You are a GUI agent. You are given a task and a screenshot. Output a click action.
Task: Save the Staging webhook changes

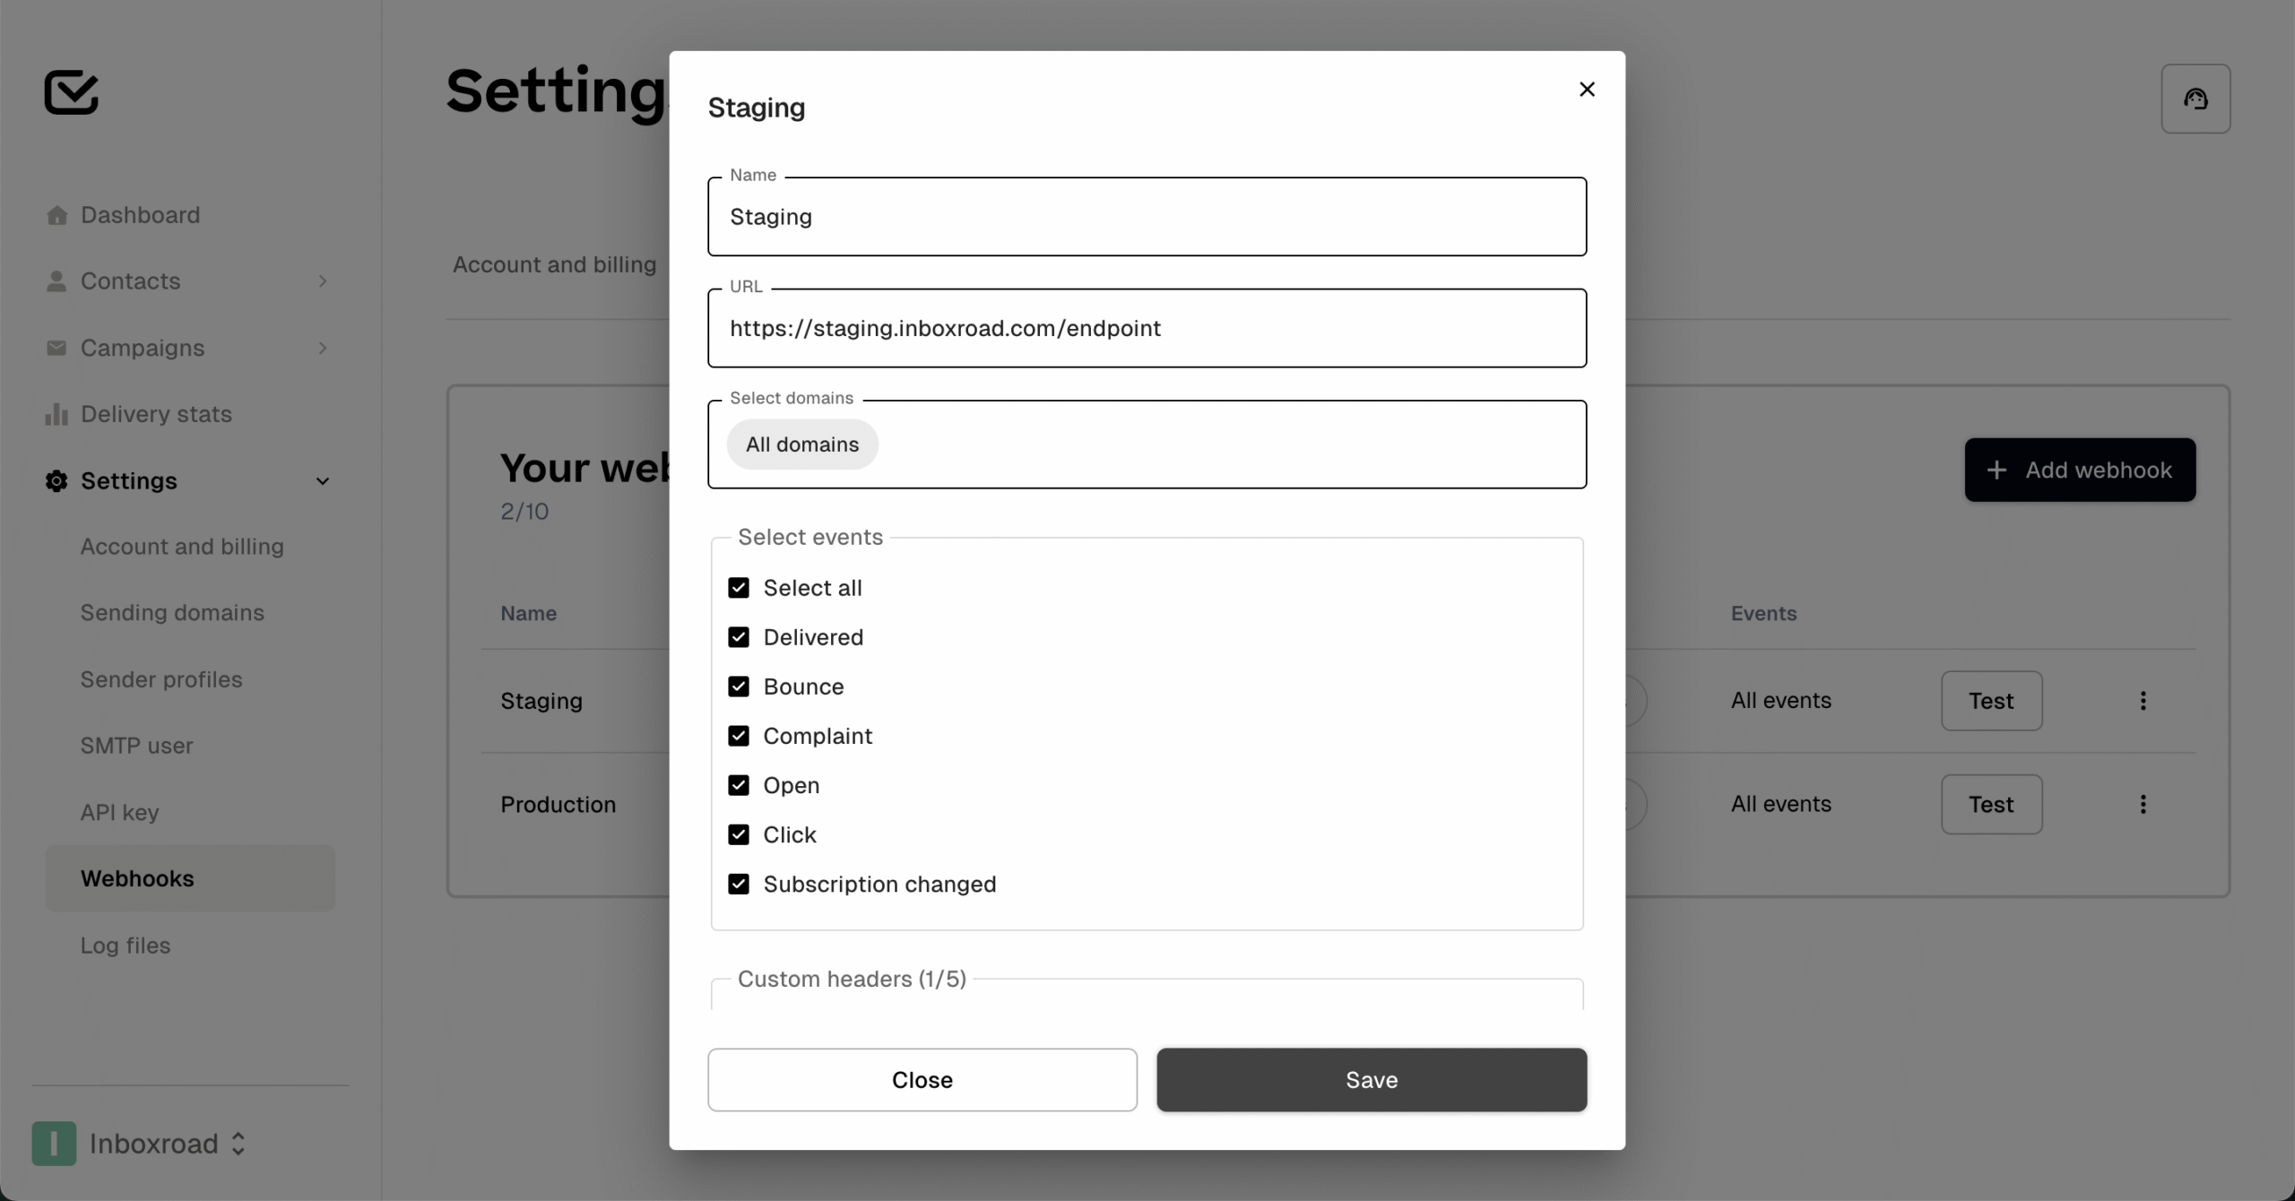tap(1371, 1080)
